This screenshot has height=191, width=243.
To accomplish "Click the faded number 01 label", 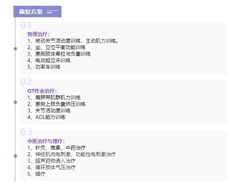I will (x=26, y=25).
